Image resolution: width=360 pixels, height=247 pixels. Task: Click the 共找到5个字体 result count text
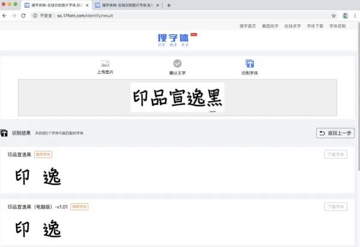pyautogui.click(x=59, y=133)
